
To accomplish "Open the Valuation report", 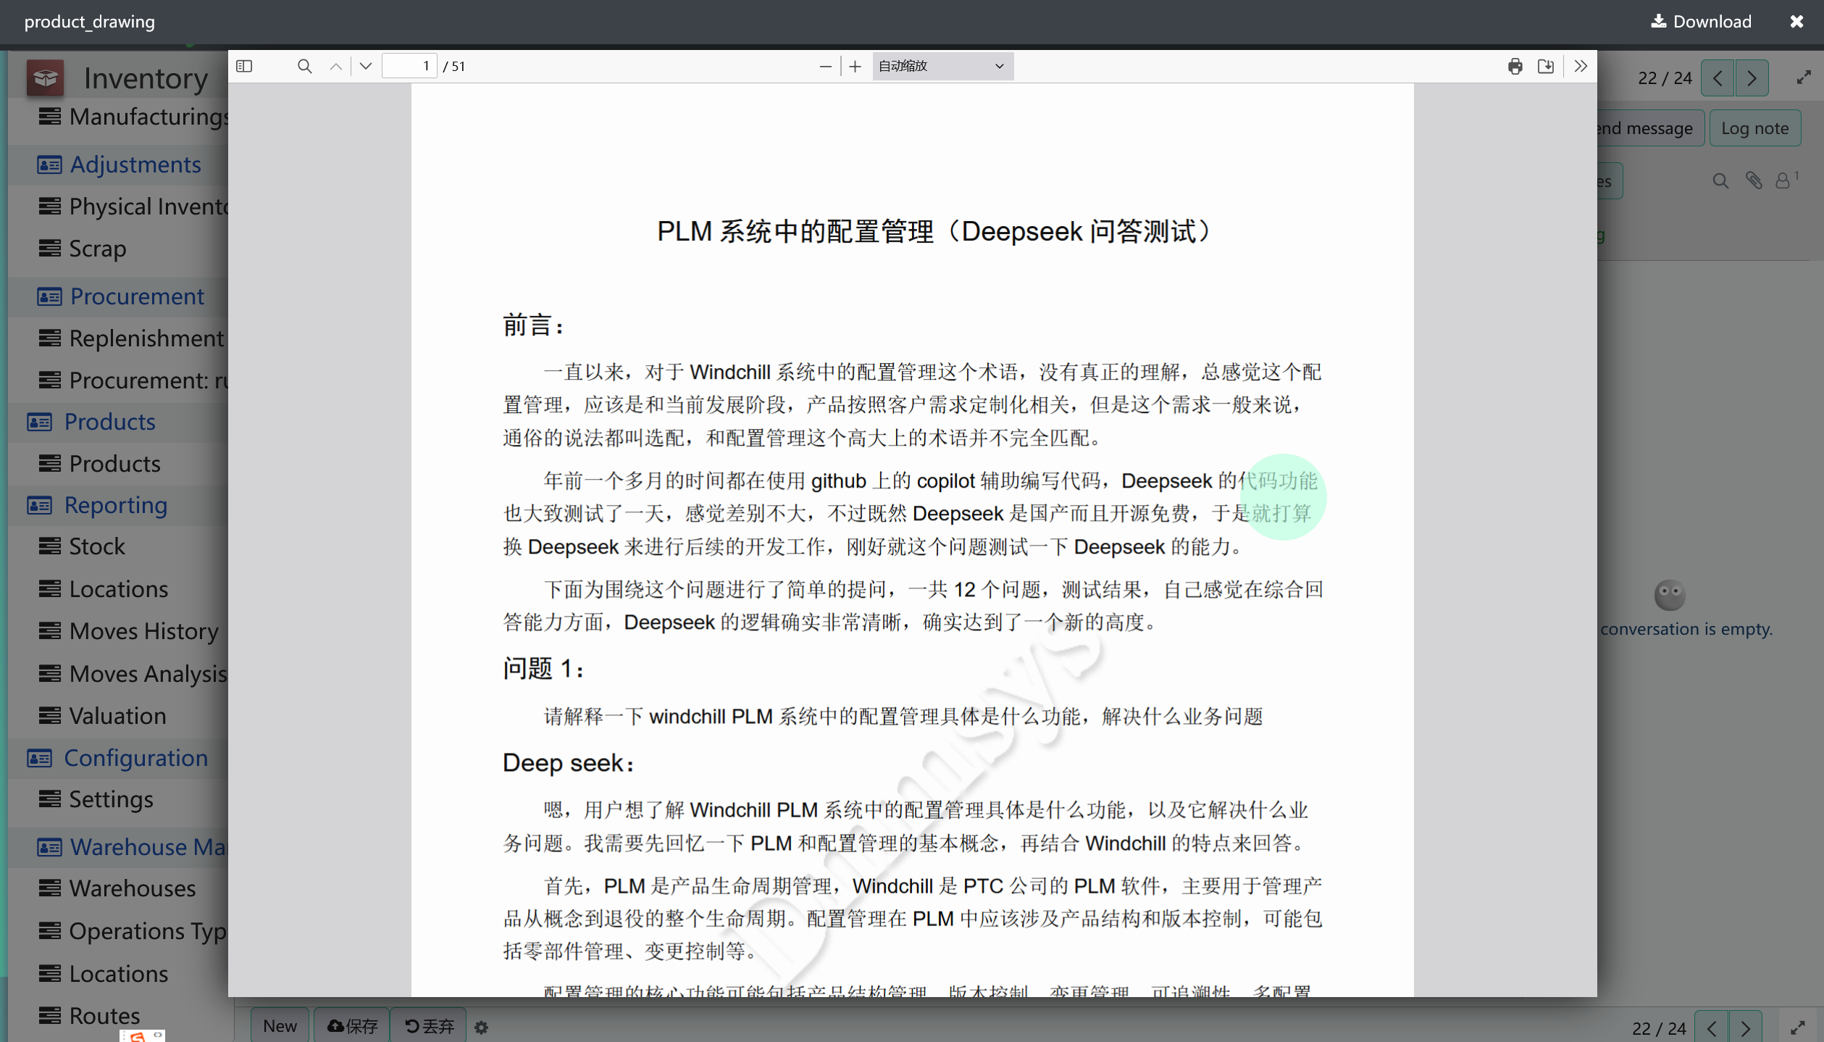I will [117, 716].
